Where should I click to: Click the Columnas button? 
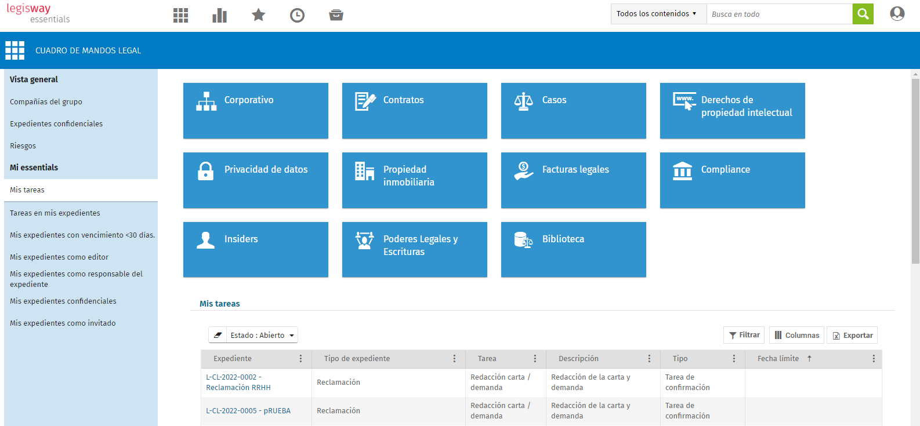tap(796, 335)
